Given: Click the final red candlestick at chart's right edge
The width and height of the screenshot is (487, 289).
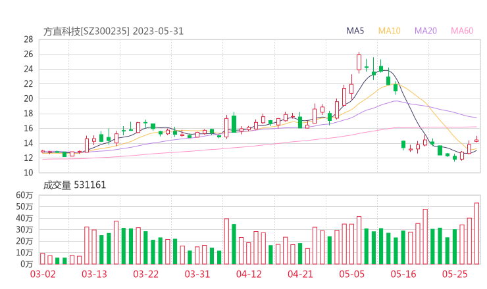Looking at the screenshot, I should pos(476,139).
